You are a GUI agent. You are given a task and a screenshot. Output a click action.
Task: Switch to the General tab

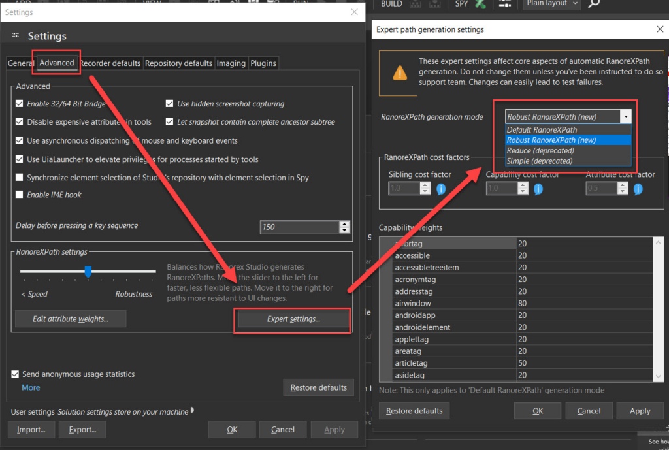[x=20, y=63]
